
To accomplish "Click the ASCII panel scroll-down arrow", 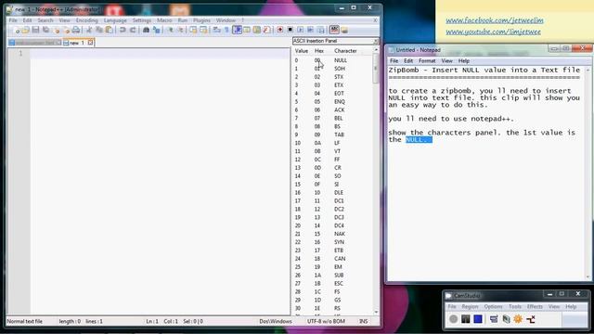I will click(x=376, y=312).
